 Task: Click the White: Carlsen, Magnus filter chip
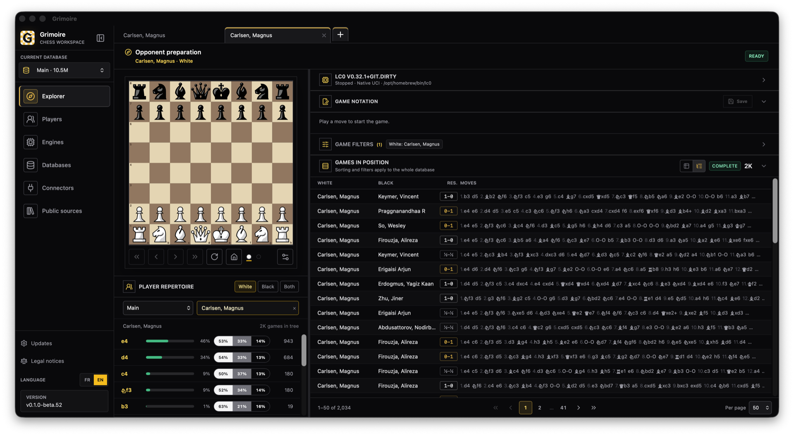414,144
